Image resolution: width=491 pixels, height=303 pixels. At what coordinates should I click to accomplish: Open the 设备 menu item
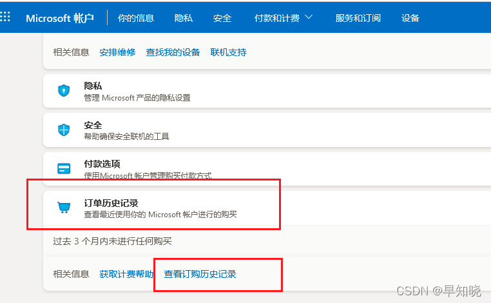pos(410,18)
